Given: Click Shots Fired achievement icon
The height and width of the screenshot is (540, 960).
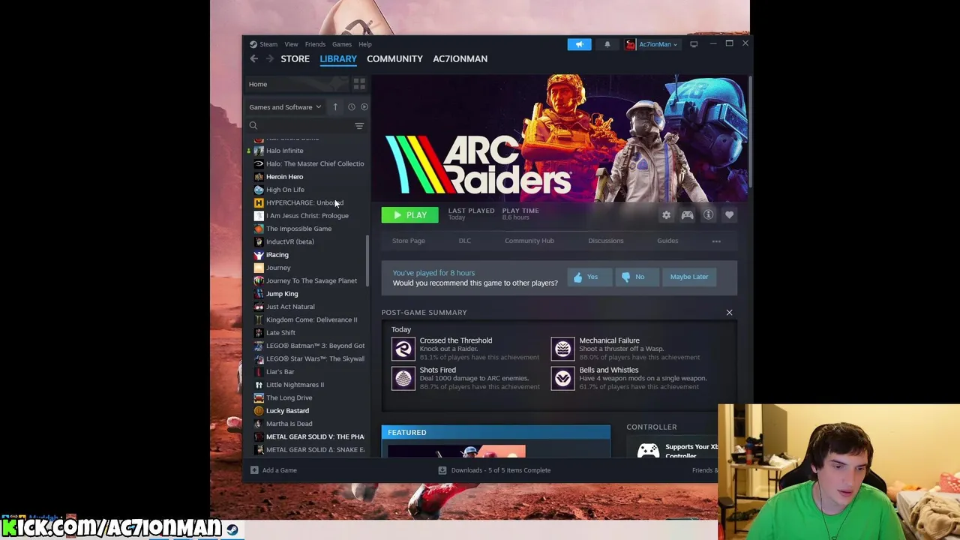Looking at the screenshot, I should (x=403, y=378).
